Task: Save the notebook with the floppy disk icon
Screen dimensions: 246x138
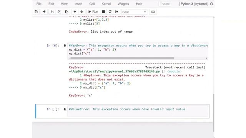Action: point(36,12)
